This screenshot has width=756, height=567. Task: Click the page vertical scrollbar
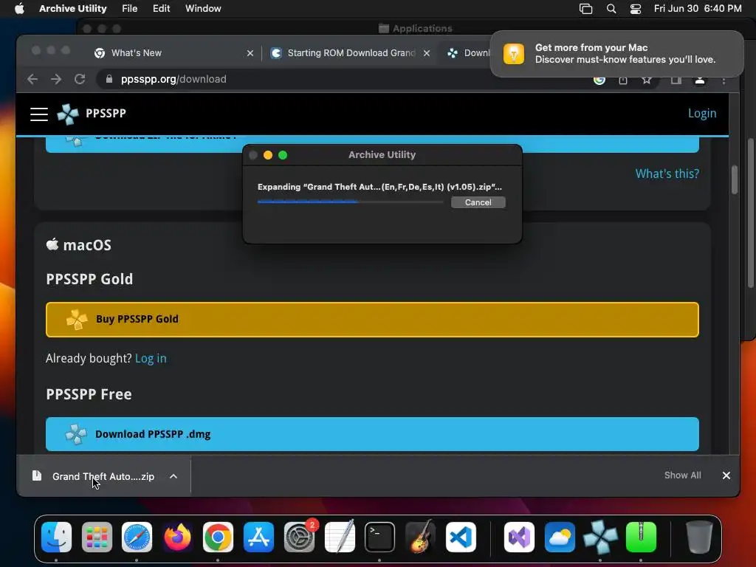pyautogui.click(x=734, y=180)
